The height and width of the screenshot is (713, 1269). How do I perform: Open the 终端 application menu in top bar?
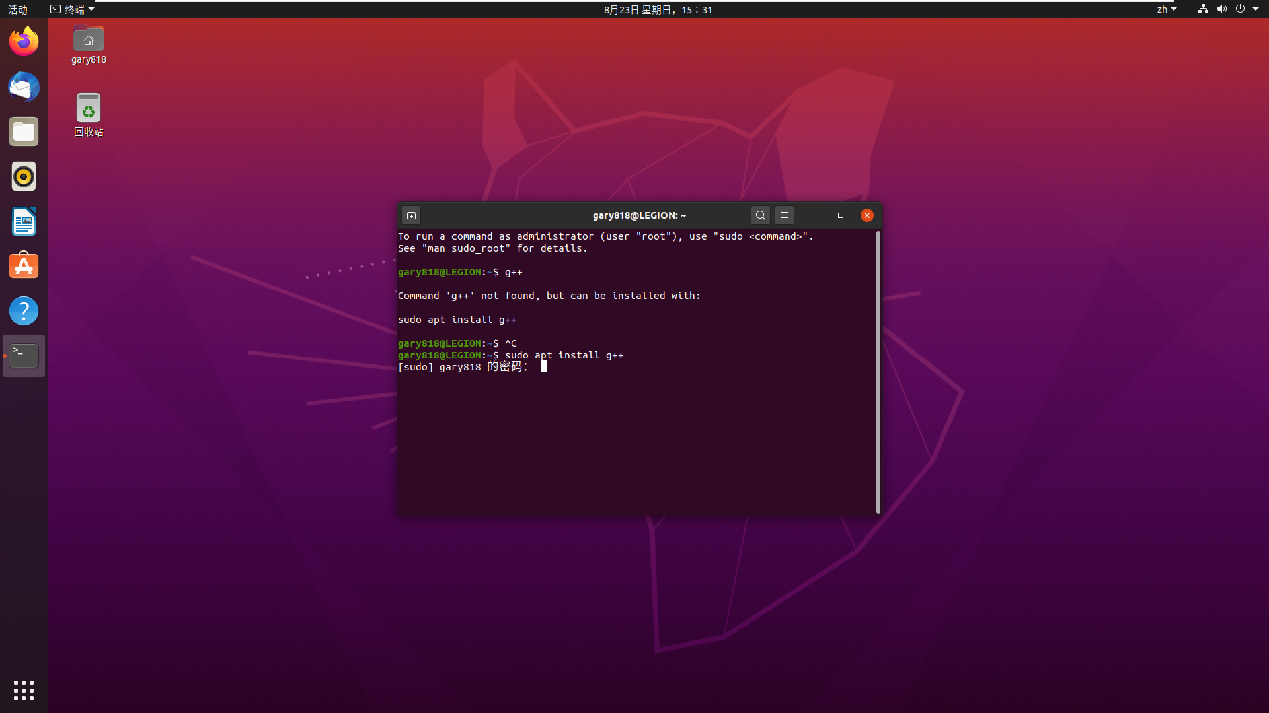[72, 9]
